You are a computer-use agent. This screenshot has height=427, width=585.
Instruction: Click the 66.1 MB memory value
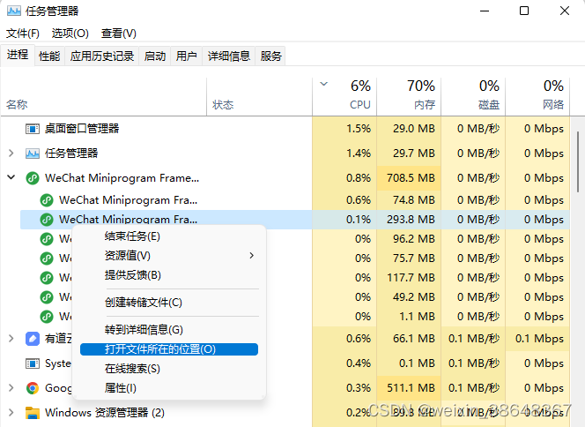pos(414,339)
